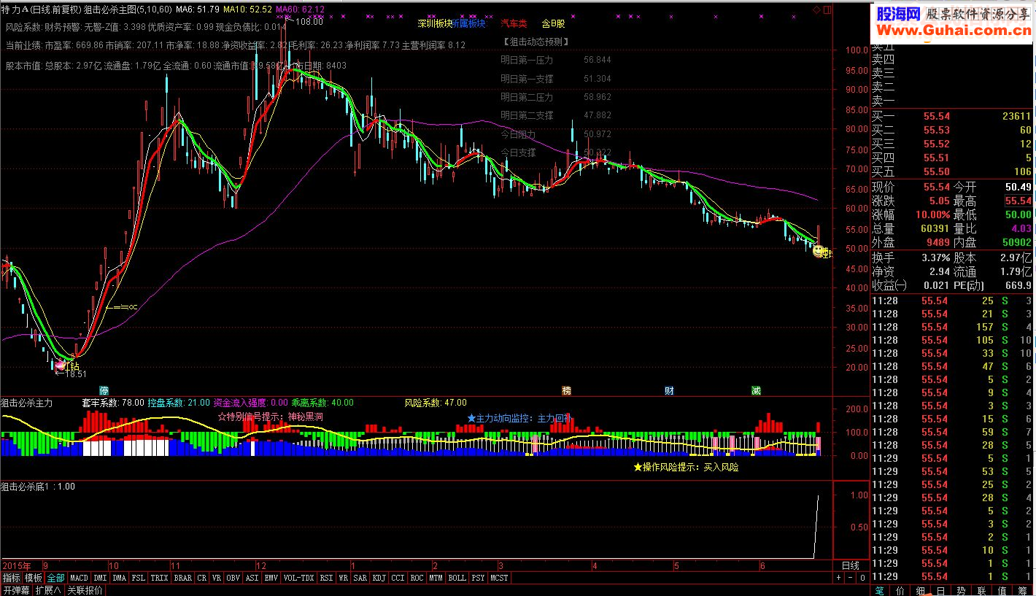The width and height of the screenshot is (1036, 596).
Task: Select the FSL indicator
Action: pyautogui.click(x=139, y=578)
